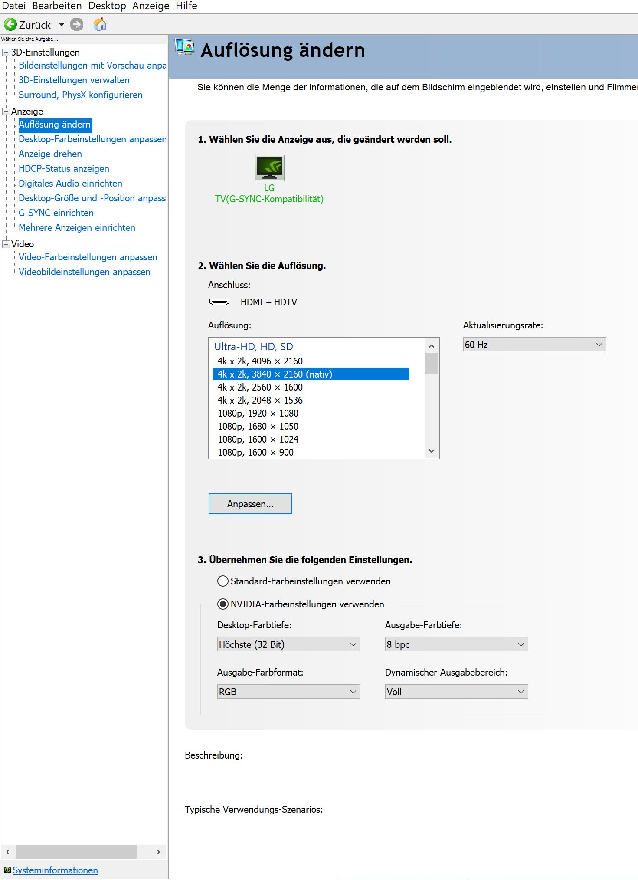The width and height of the screenshot is (638, 880).
Task: Click the grey forward arrow icon
Action: [x=77, y=24]
